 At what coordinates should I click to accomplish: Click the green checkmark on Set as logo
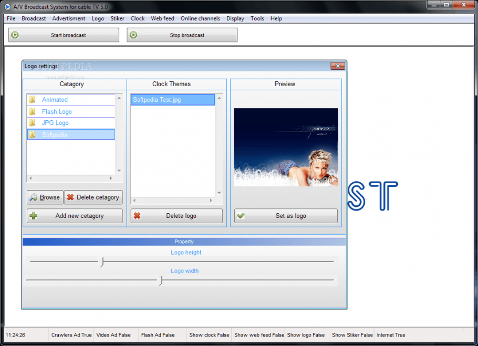coord(240,215)
